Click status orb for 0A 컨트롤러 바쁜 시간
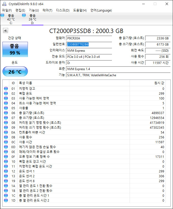This screenshot has height=209, width=173. [6, 132]
